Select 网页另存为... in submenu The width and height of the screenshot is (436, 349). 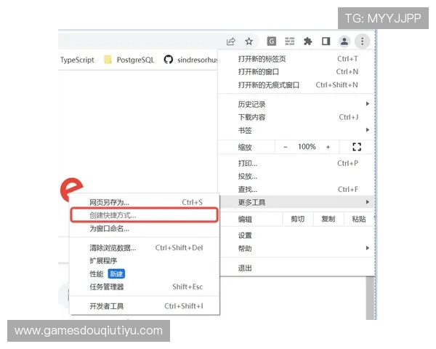click(x=145, y=202)
